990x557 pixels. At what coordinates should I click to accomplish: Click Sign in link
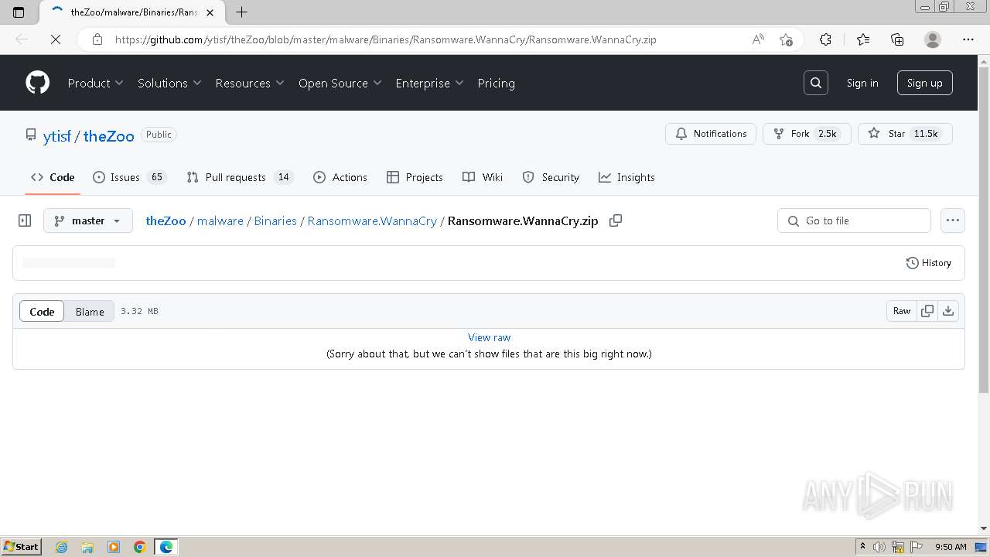[x=862, y=83]
